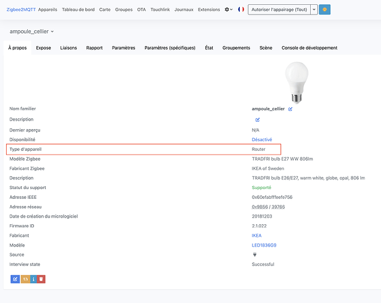Click the Désactivé availability link
This screenshot has width=381, height=303.
point(262,139)
